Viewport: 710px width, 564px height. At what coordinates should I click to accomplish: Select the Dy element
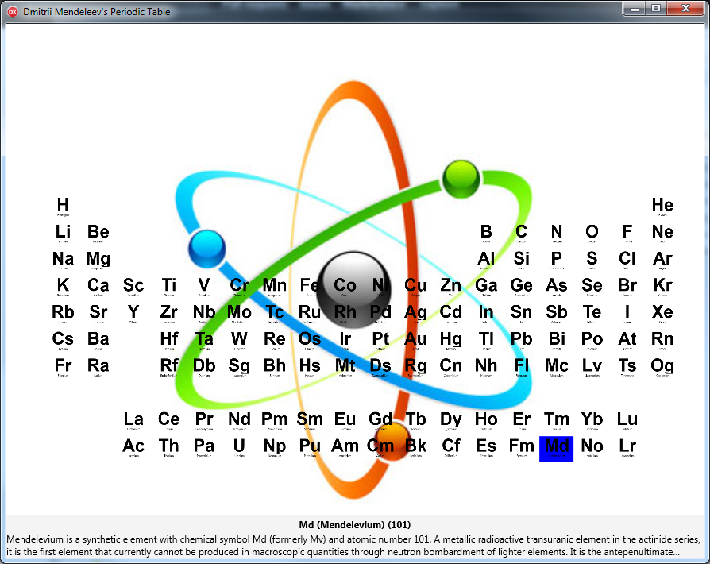pyautogui.click(x=451, y=420)
